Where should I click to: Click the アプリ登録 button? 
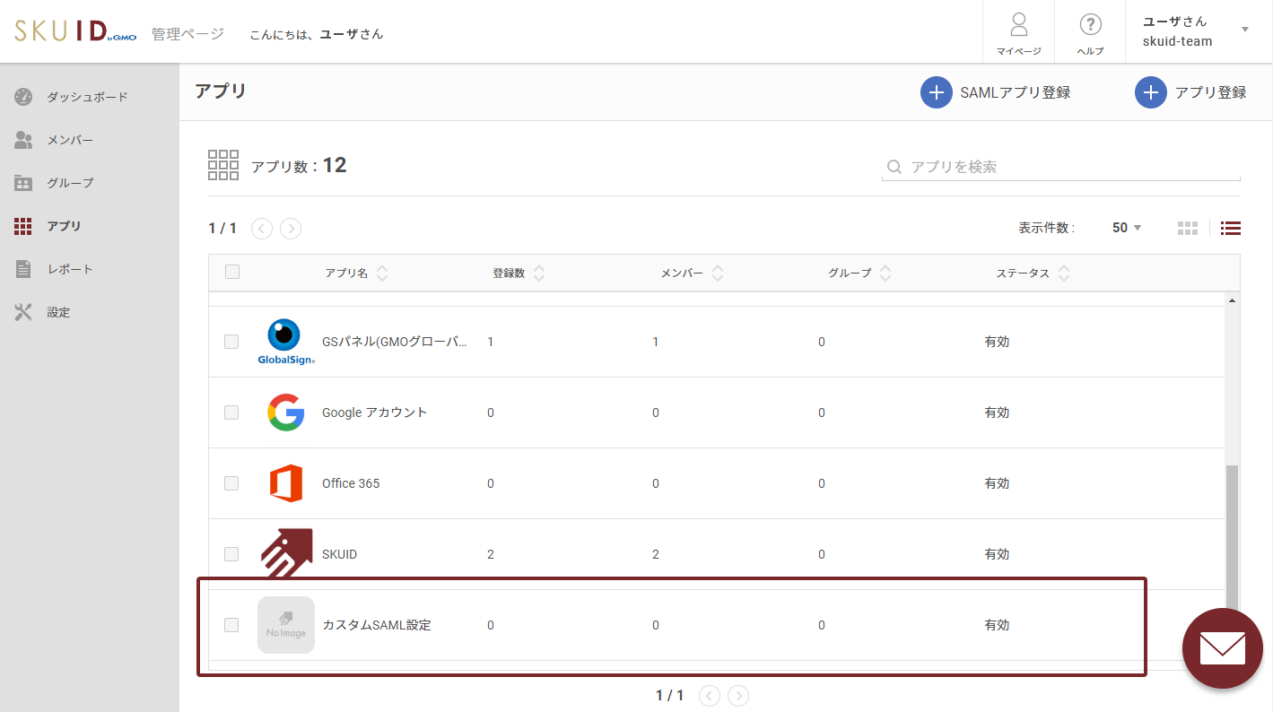pyautogui.click(x=1190, y=92)
